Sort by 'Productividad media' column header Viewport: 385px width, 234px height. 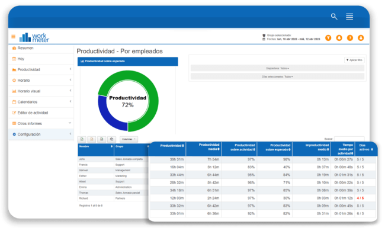click(204, 149)
